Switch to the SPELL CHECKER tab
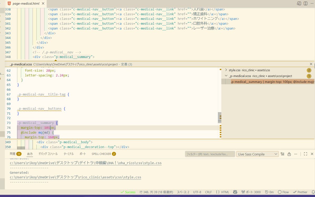This screenshot has width=315, height=197. point(104,154)
